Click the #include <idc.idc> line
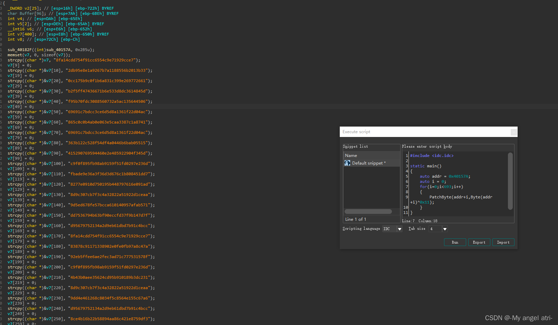The width and height of the screenshot is (558, 325). click(x=432, y=156)
